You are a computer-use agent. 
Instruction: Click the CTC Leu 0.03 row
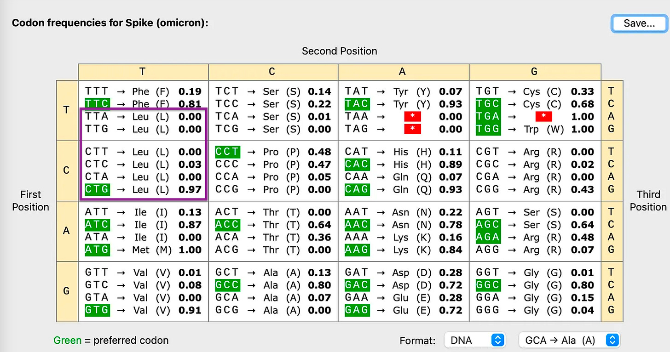pyautogui.click(x=143, y=165)
